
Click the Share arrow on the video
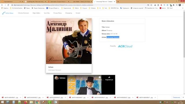[109, 77]
